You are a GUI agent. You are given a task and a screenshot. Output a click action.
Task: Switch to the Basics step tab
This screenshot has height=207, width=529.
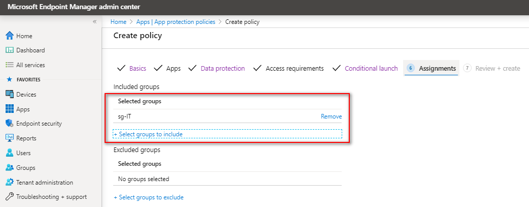(138, 68)
